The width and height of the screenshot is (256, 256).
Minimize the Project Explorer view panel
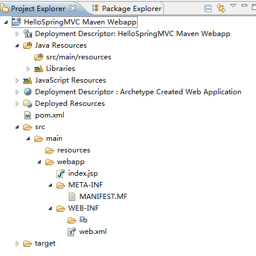click(x=244, y=5)
